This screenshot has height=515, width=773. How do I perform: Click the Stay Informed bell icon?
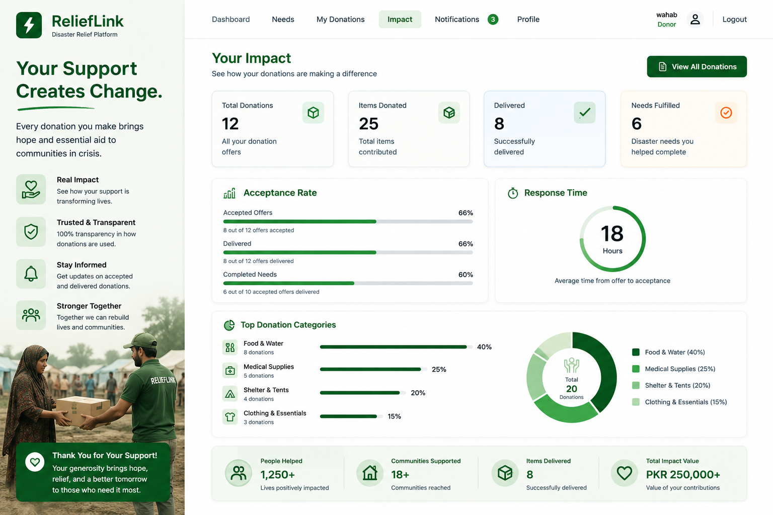(x=31, y=274)
